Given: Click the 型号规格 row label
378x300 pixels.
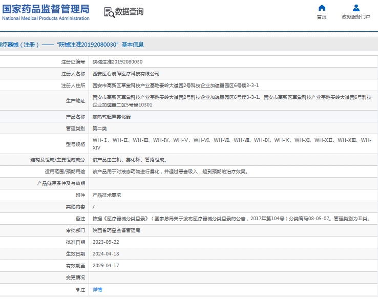Looking at the screenshot, I should point(75,144).
